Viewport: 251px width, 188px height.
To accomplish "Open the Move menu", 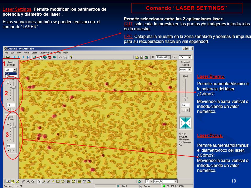I will [26, 52].
